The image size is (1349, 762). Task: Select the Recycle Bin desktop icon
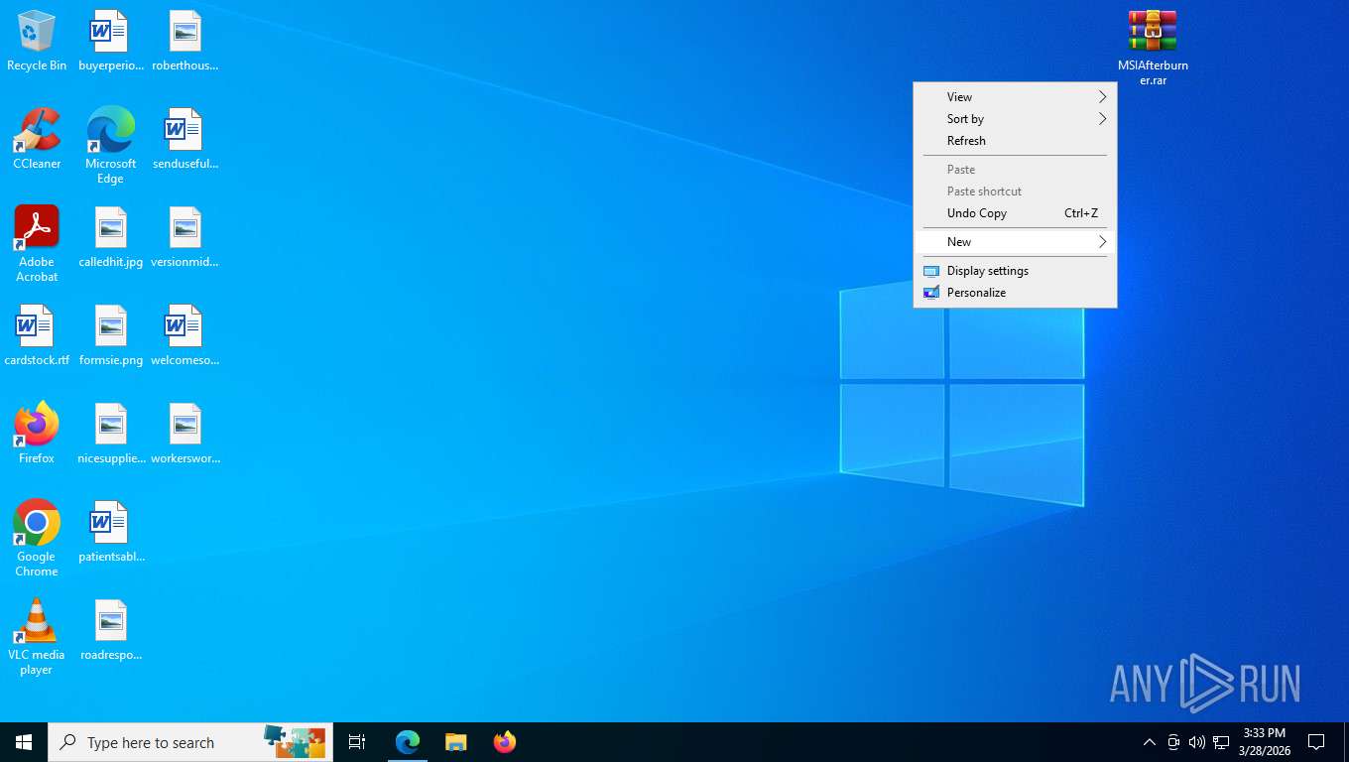pos(37,41)
